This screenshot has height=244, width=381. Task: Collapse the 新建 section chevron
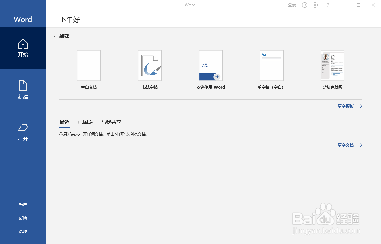(x=54, y=36)
